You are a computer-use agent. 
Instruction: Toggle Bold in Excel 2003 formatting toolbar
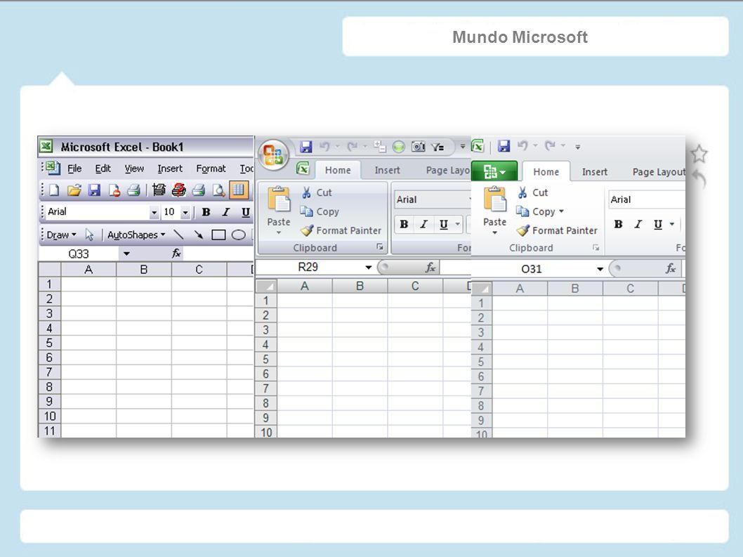click(206, 212)
